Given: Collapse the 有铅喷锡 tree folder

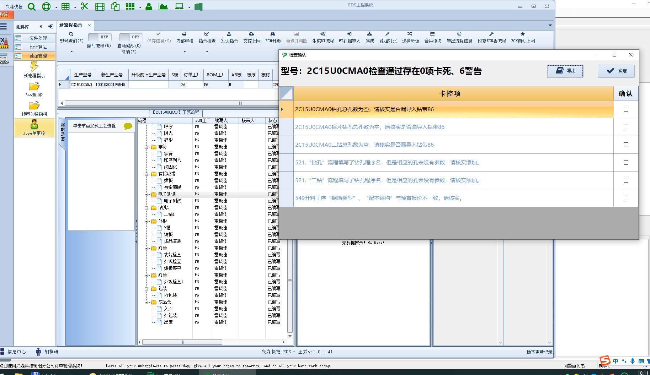Looking at the screenshot, I should [x=146, y=174].
